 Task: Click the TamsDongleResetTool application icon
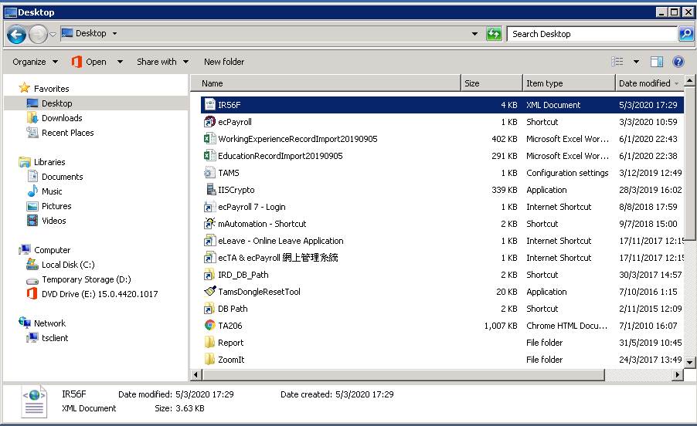tap(209, 292)
